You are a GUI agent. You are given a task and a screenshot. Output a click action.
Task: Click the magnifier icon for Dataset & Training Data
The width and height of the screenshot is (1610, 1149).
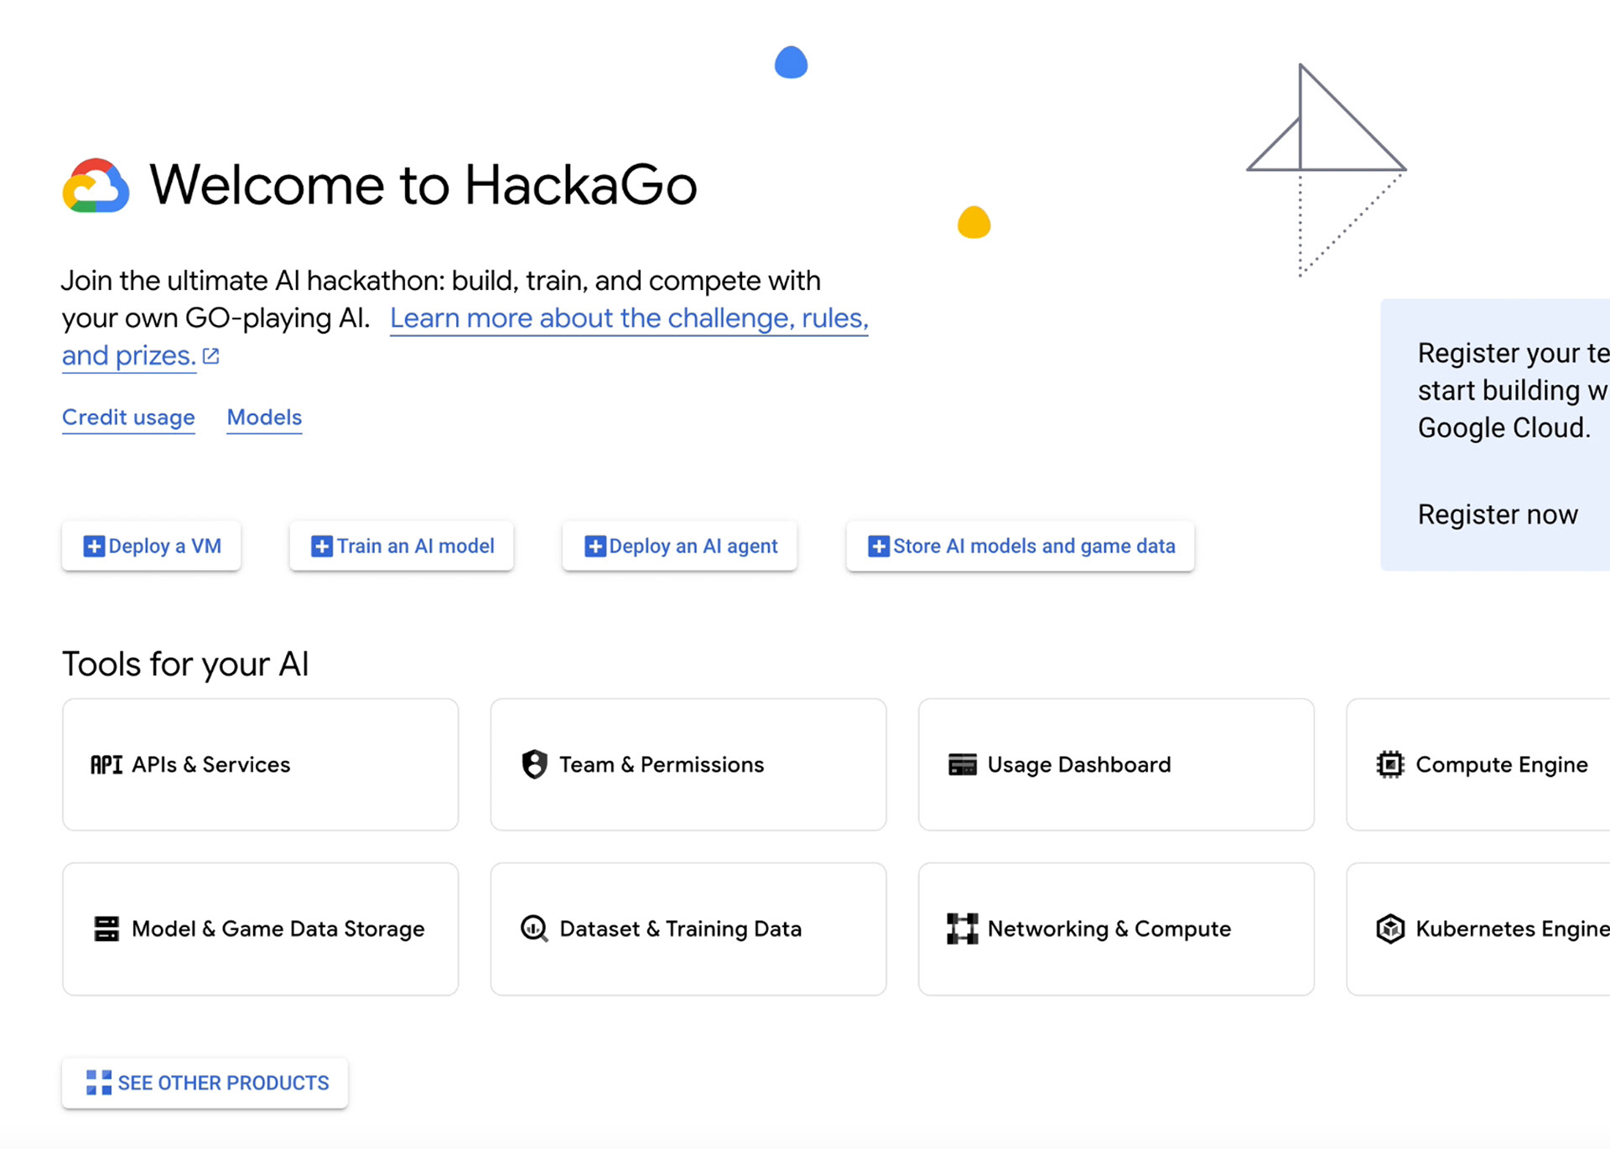click(x=534, y=929)
